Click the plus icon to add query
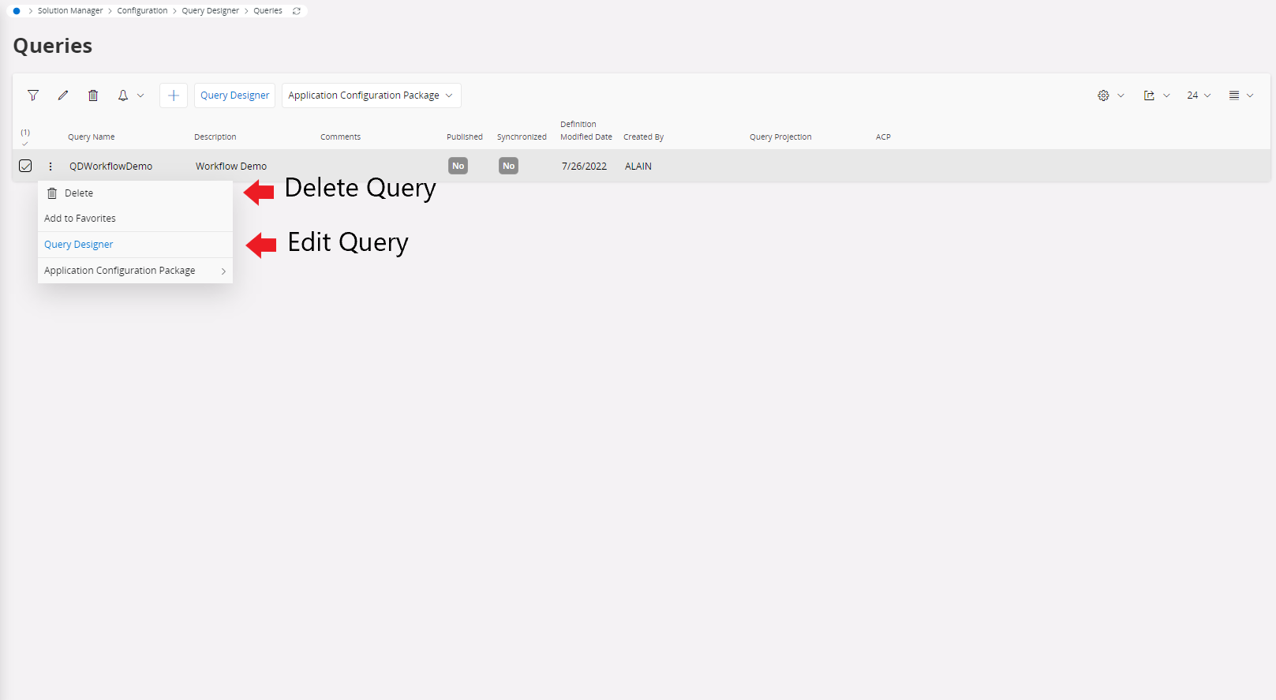The height and width of the screenshot is (700, 1276). point(174,95)
